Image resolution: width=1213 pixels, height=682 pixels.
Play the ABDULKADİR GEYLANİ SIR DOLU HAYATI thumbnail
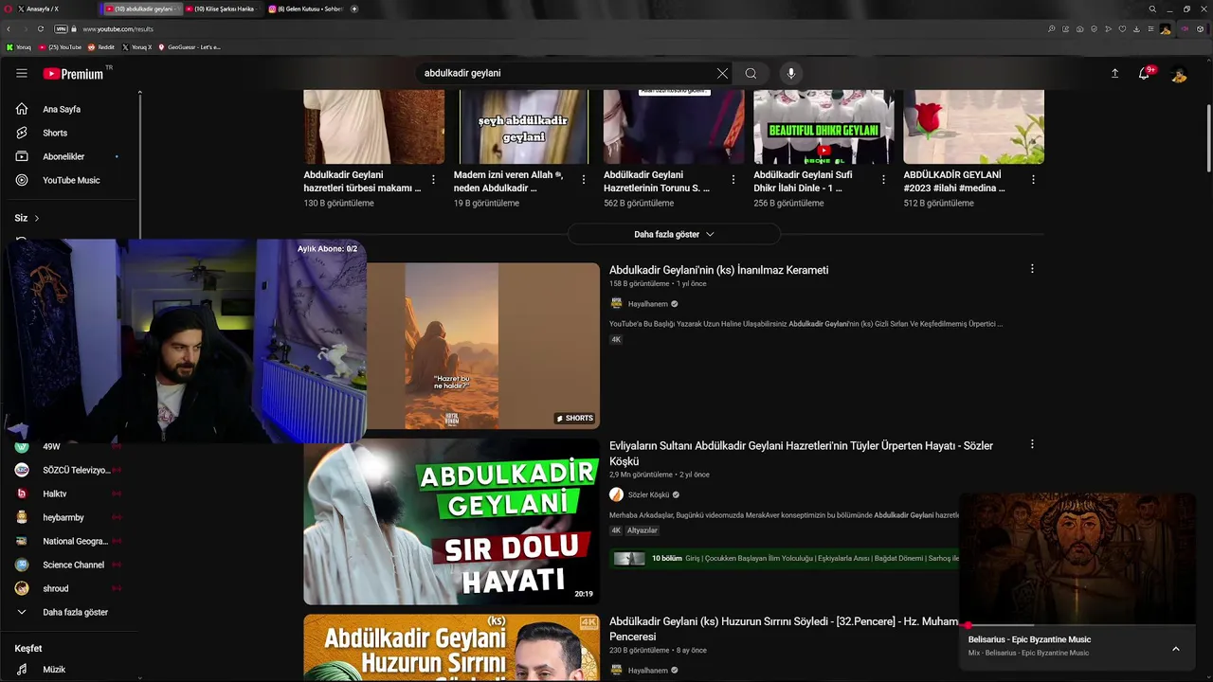coord(451,522)
